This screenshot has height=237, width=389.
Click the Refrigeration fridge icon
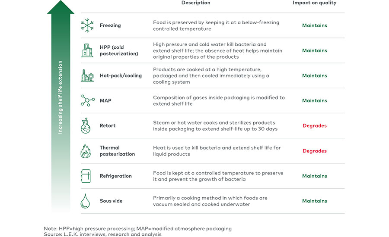[x=86, y=176]
